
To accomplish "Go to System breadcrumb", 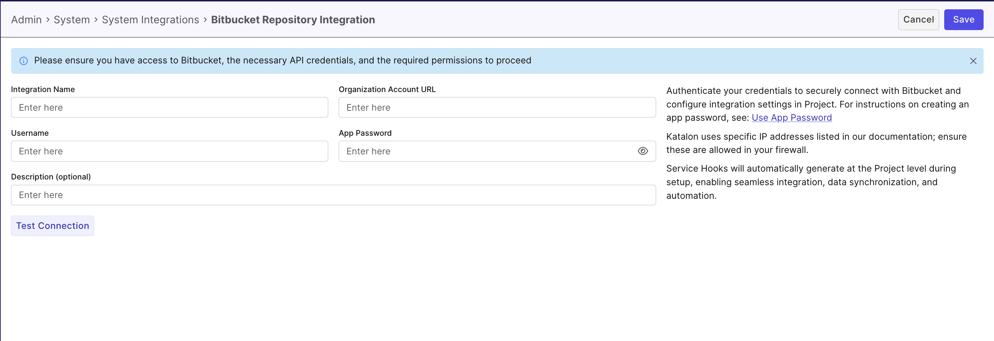I will (x=72, y=20).
